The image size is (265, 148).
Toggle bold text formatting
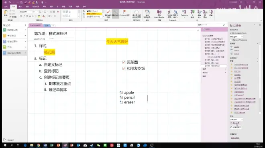pyautogui.click(x=21, y=16)
